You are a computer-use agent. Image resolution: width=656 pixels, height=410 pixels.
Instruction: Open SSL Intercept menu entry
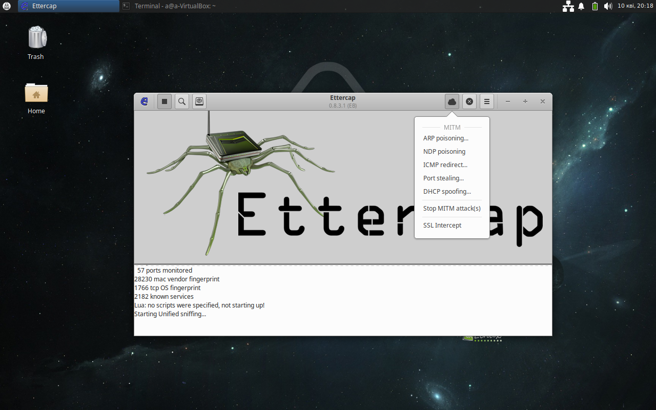click(x=442, y=225)
